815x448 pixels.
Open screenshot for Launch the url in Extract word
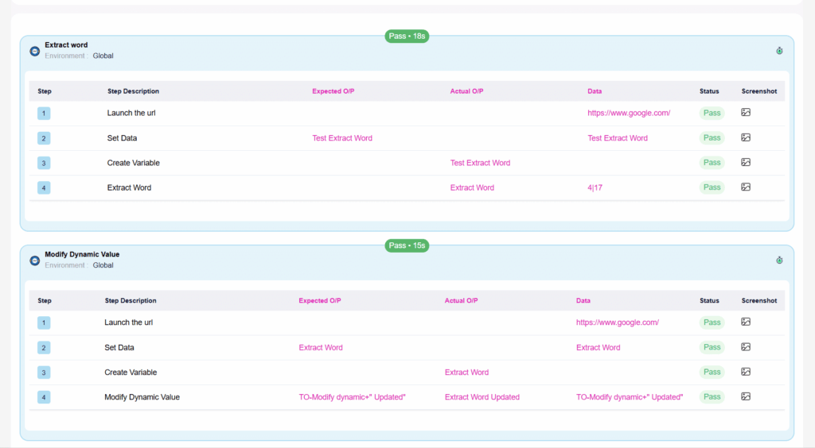746,113
